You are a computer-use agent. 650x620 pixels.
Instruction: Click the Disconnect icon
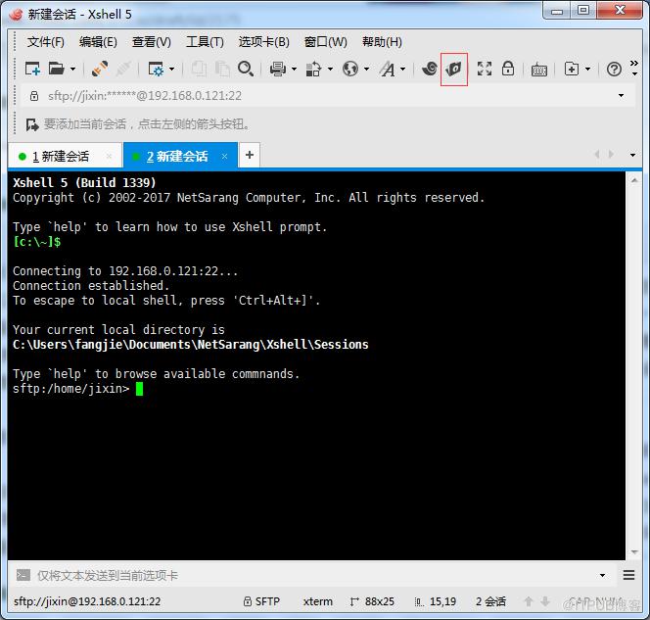point(123,69)
